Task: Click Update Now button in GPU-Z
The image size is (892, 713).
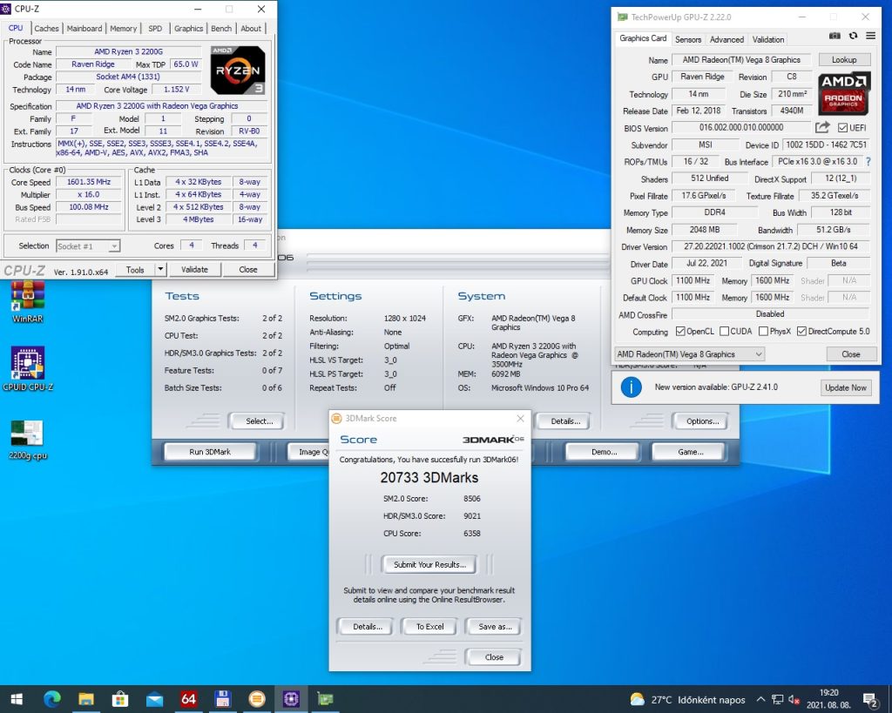Action: coord(845,387)
